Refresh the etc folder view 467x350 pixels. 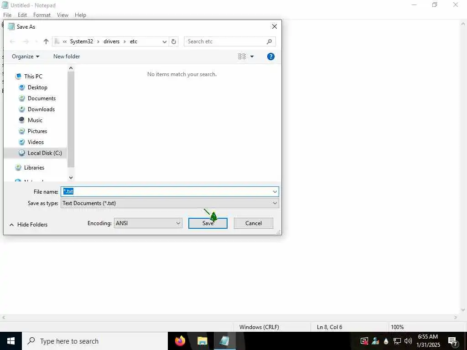174,41
